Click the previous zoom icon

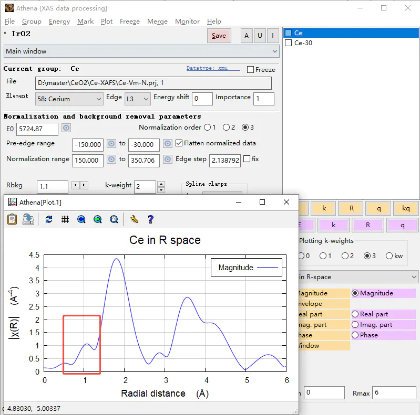[x=81, y=219]
